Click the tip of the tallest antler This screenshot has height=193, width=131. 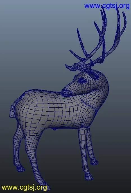coord(117,9)
